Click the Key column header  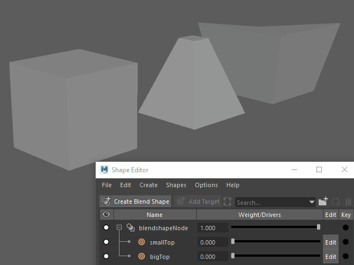point(346,215)
